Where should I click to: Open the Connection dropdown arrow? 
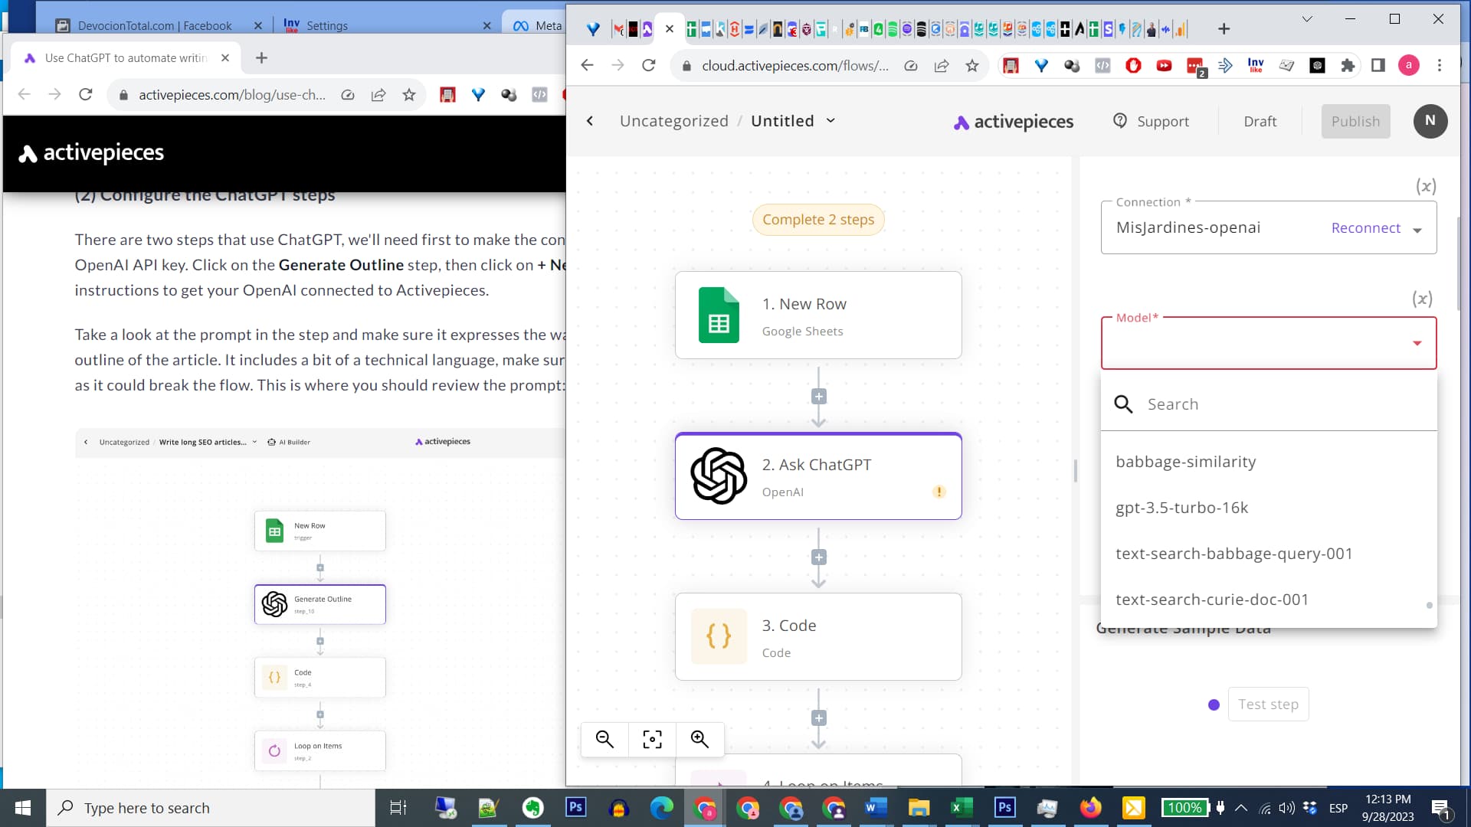point(1417,230)
